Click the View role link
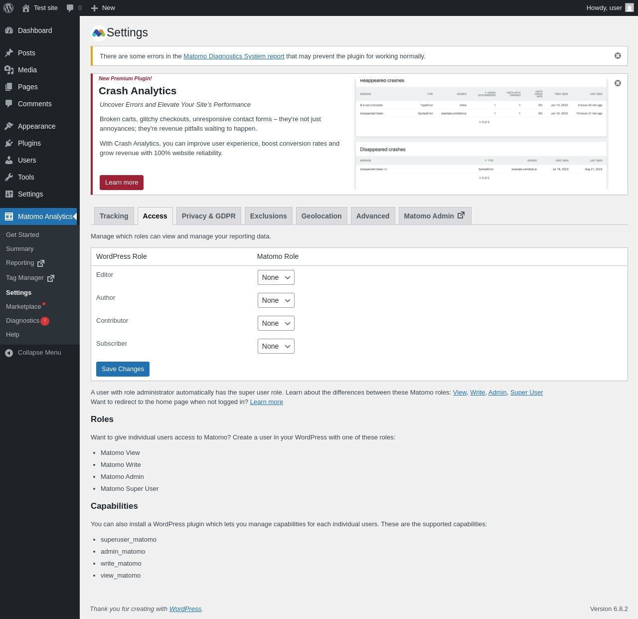This screenshot has height=619, width=638. [460, 393]
